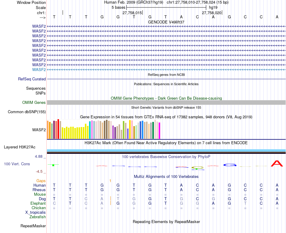
Task: Click the -4.5 PhyloP lower limit value
Action: point(39,171)
